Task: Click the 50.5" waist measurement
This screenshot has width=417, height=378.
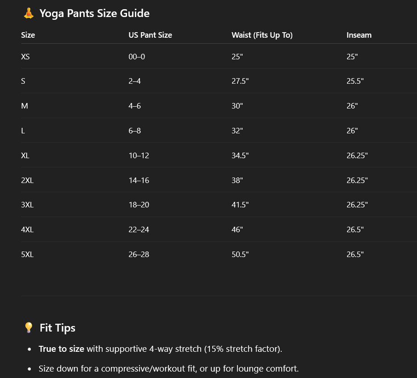Action: (x=240, y=255)
